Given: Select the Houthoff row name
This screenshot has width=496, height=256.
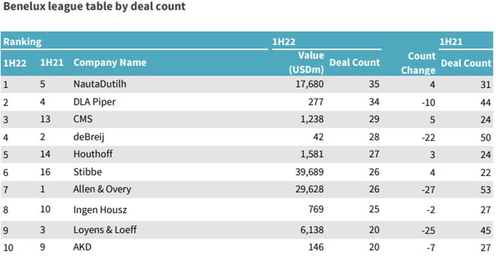Looking at the screenshot, I should (93, 154).
